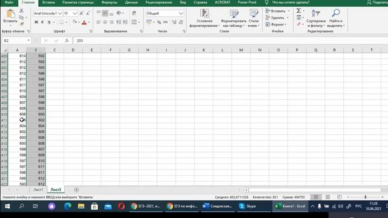Click the Increase Indent icon

[125, 22]
